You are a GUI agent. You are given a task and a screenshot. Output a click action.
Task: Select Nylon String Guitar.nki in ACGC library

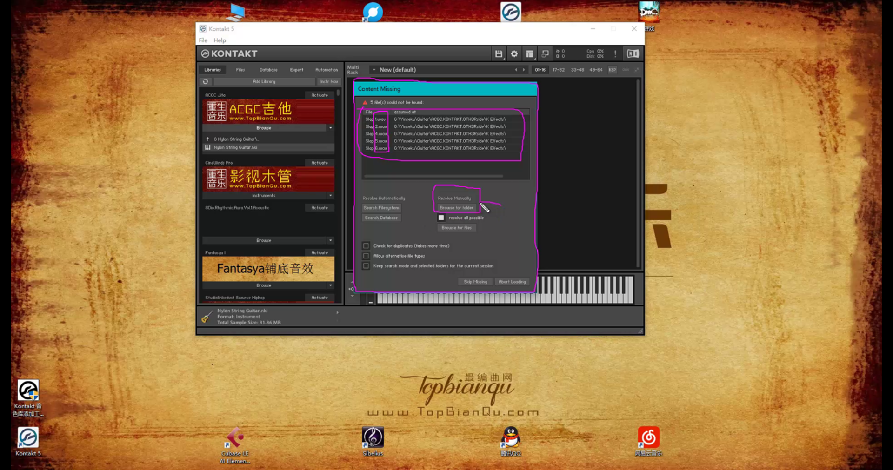point(268,147)
